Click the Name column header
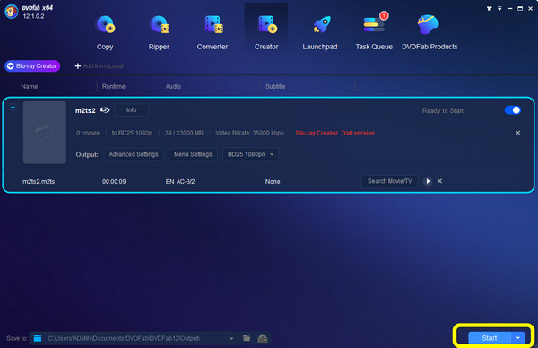 30,86
